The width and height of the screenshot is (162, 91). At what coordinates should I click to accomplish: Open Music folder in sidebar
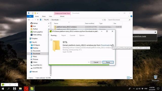35,57
